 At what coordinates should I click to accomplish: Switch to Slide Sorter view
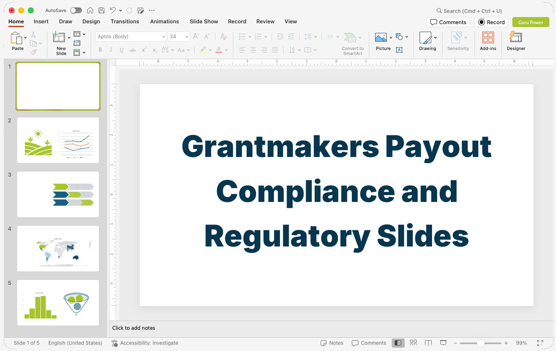(413, 343)
